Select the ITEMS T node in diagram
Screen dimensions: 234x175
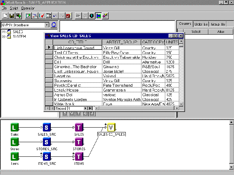(x=79, y=156)
